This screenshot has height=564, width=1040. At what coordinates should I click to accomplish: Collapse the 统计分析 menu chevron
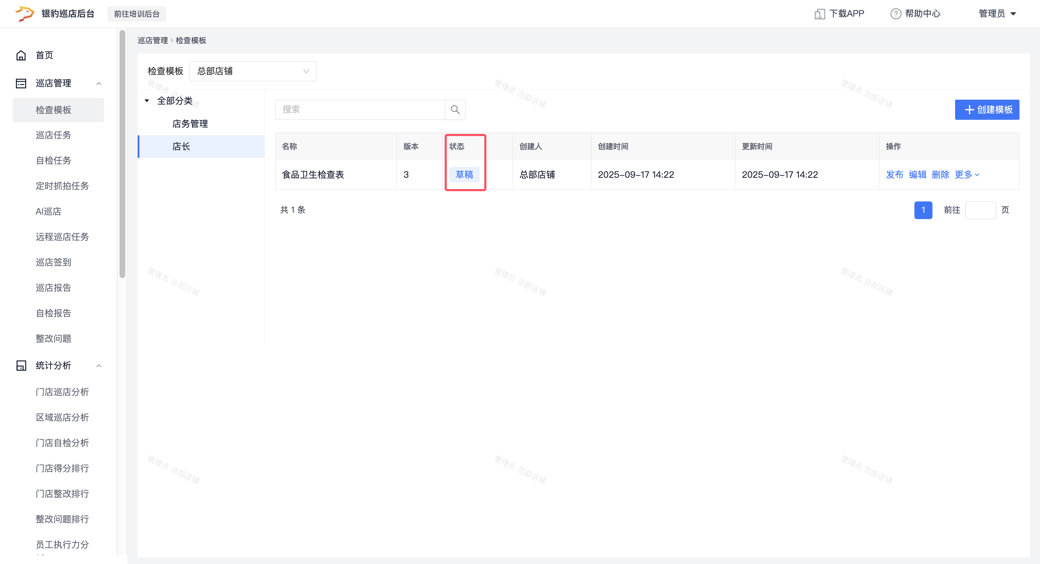(98, 365)
